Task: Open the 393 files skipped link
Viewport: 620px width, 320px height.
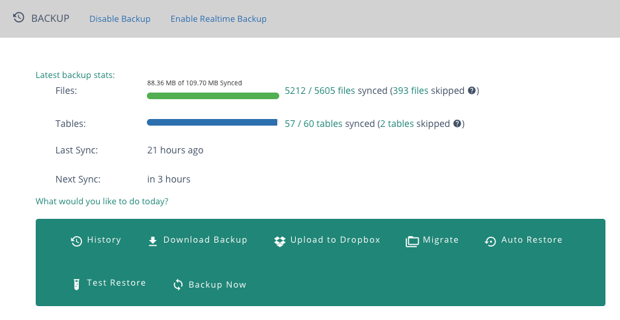Action: [410, 91]
